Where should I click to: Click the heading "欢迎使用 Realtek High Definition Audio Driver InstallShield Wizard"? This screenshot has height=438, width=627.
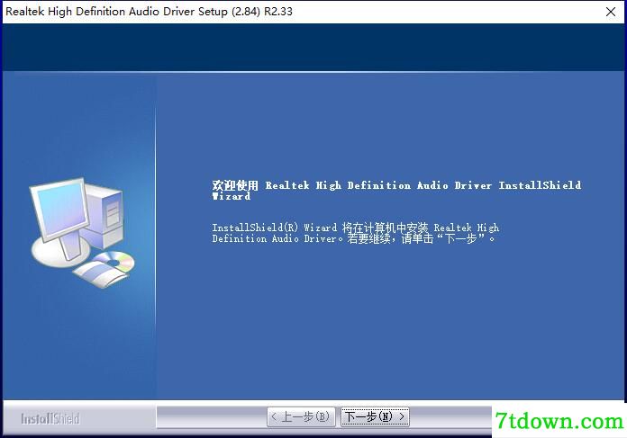point(396,191)
